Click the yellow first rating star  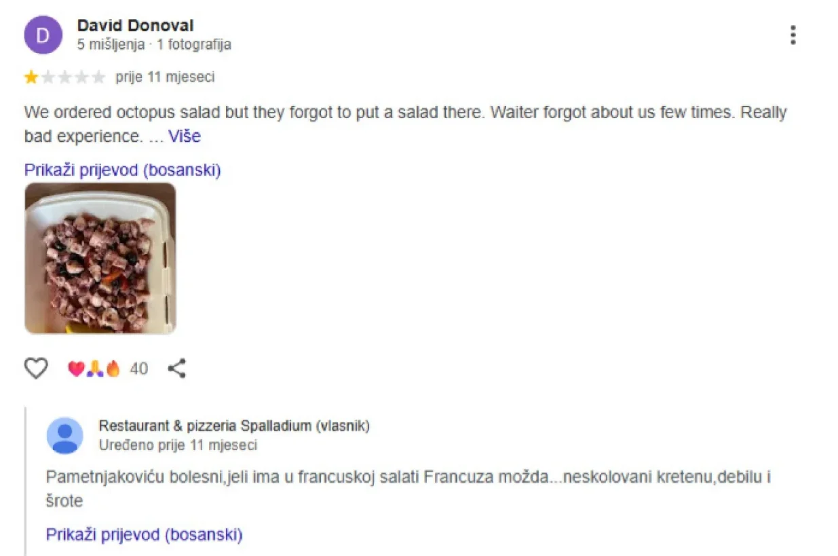click(x=31, y=77)
